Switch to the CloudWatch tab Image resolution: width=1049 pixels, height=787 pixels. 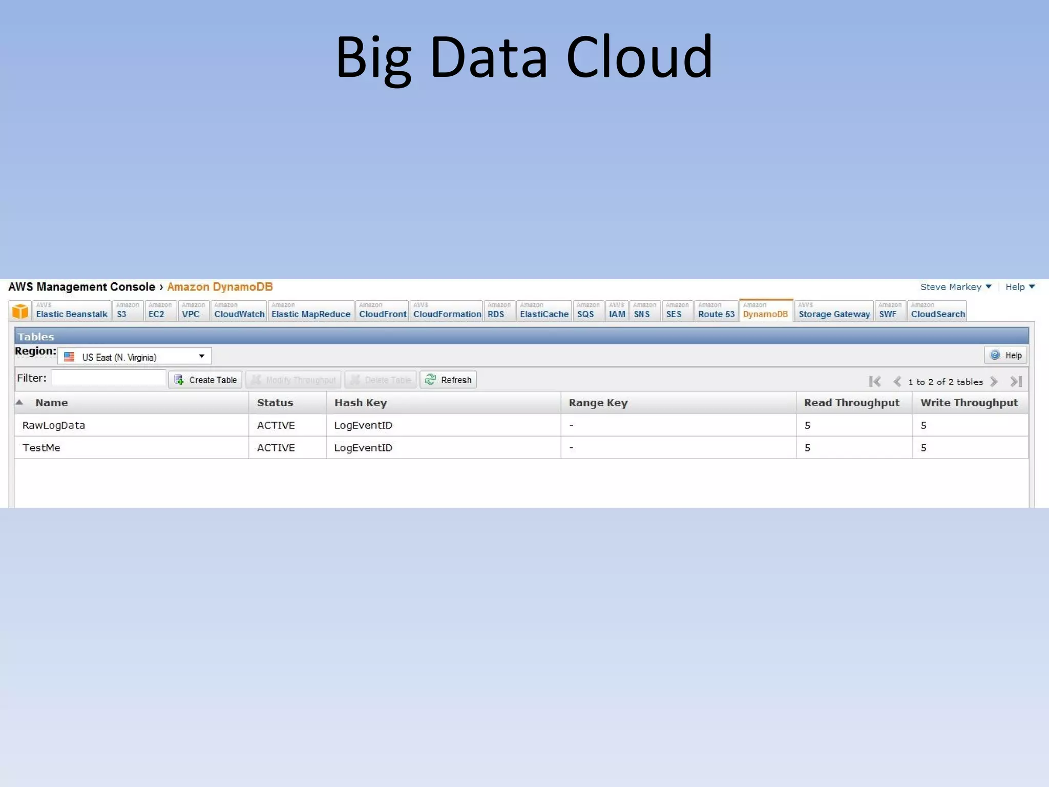point(239,310)
